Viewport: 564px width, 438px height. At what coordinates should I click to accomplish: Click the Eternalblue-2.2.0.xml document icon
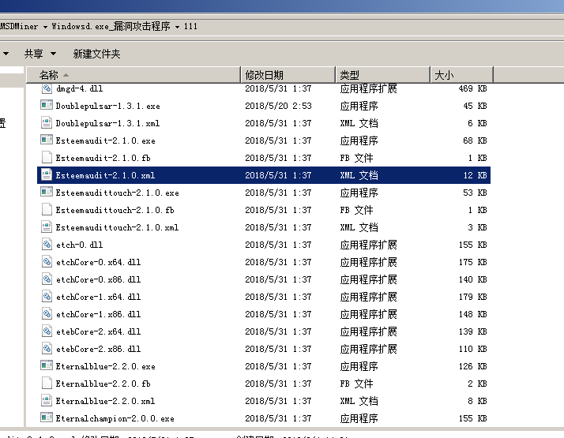click(x=47, y=401)
